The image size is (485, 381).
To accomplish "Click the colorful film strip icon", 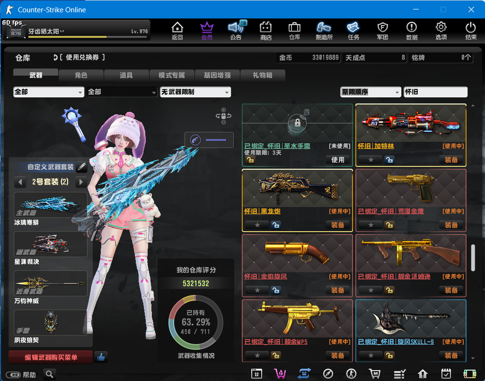I will pyautogui.click(x=469, y=374).
